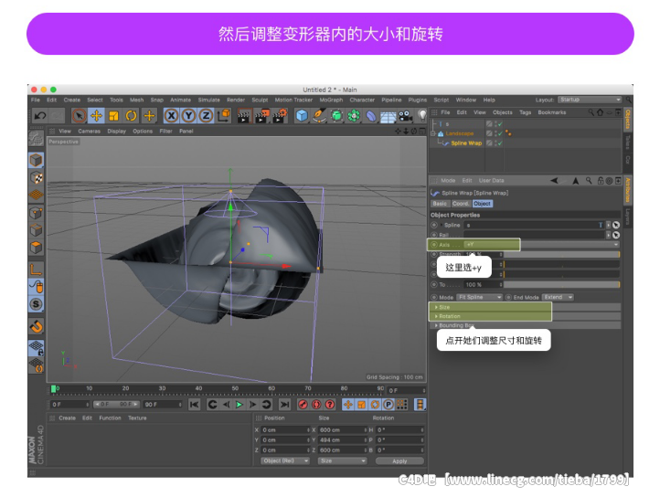This screenshot has height=497, width=660.
Task: Click the Viewport Solo S icon
Action: [37, 304]
